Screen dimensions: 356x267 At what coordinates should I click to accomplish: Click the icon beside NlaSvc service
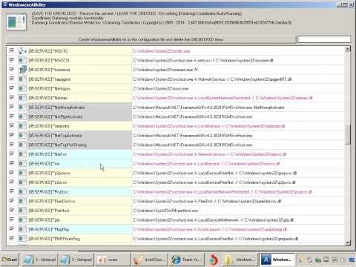point(22,154)
